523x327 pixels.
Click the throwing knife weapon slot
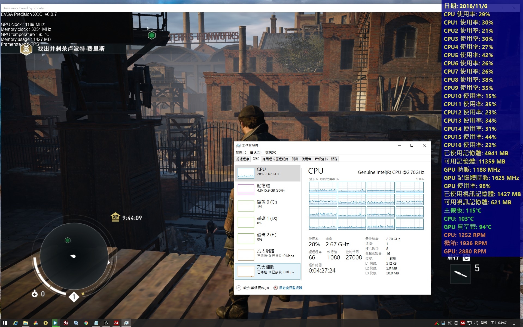point(460,274)
